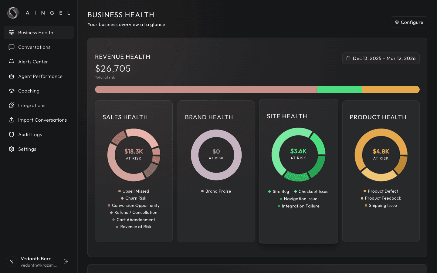Click the logout icon next to Vedanth Bora

click(x=66, y=261)
